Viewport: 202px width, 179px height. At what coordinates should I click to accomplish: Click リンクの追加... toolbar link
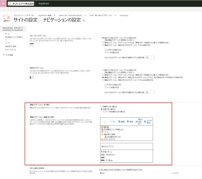pos(149,122)
